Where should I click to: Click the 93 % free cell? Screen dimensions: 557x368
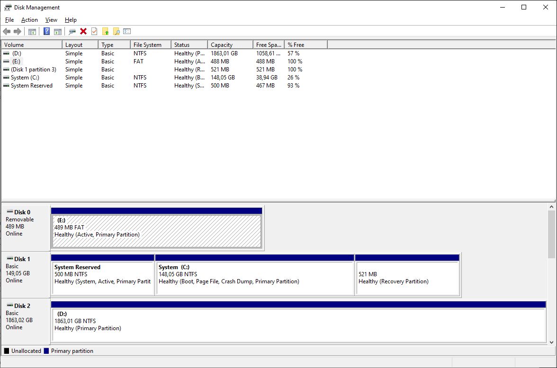click(294, 86)
